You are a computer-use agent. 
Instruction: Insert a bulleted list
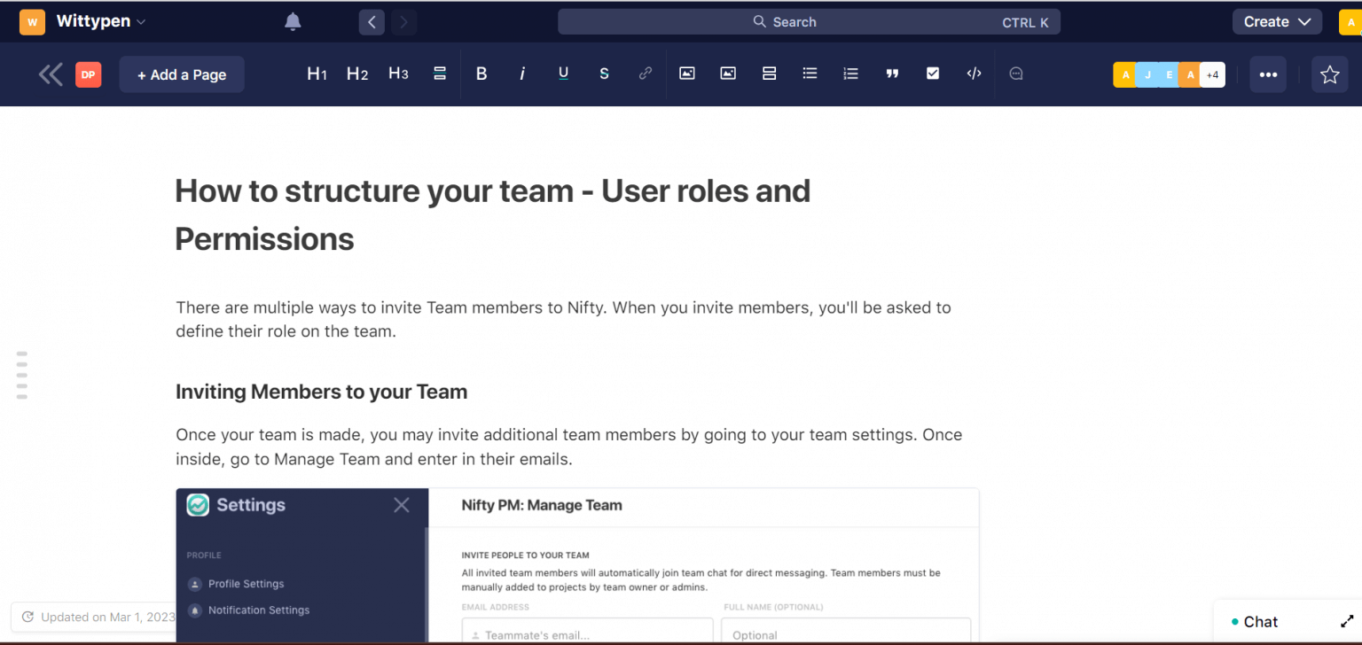810,74
